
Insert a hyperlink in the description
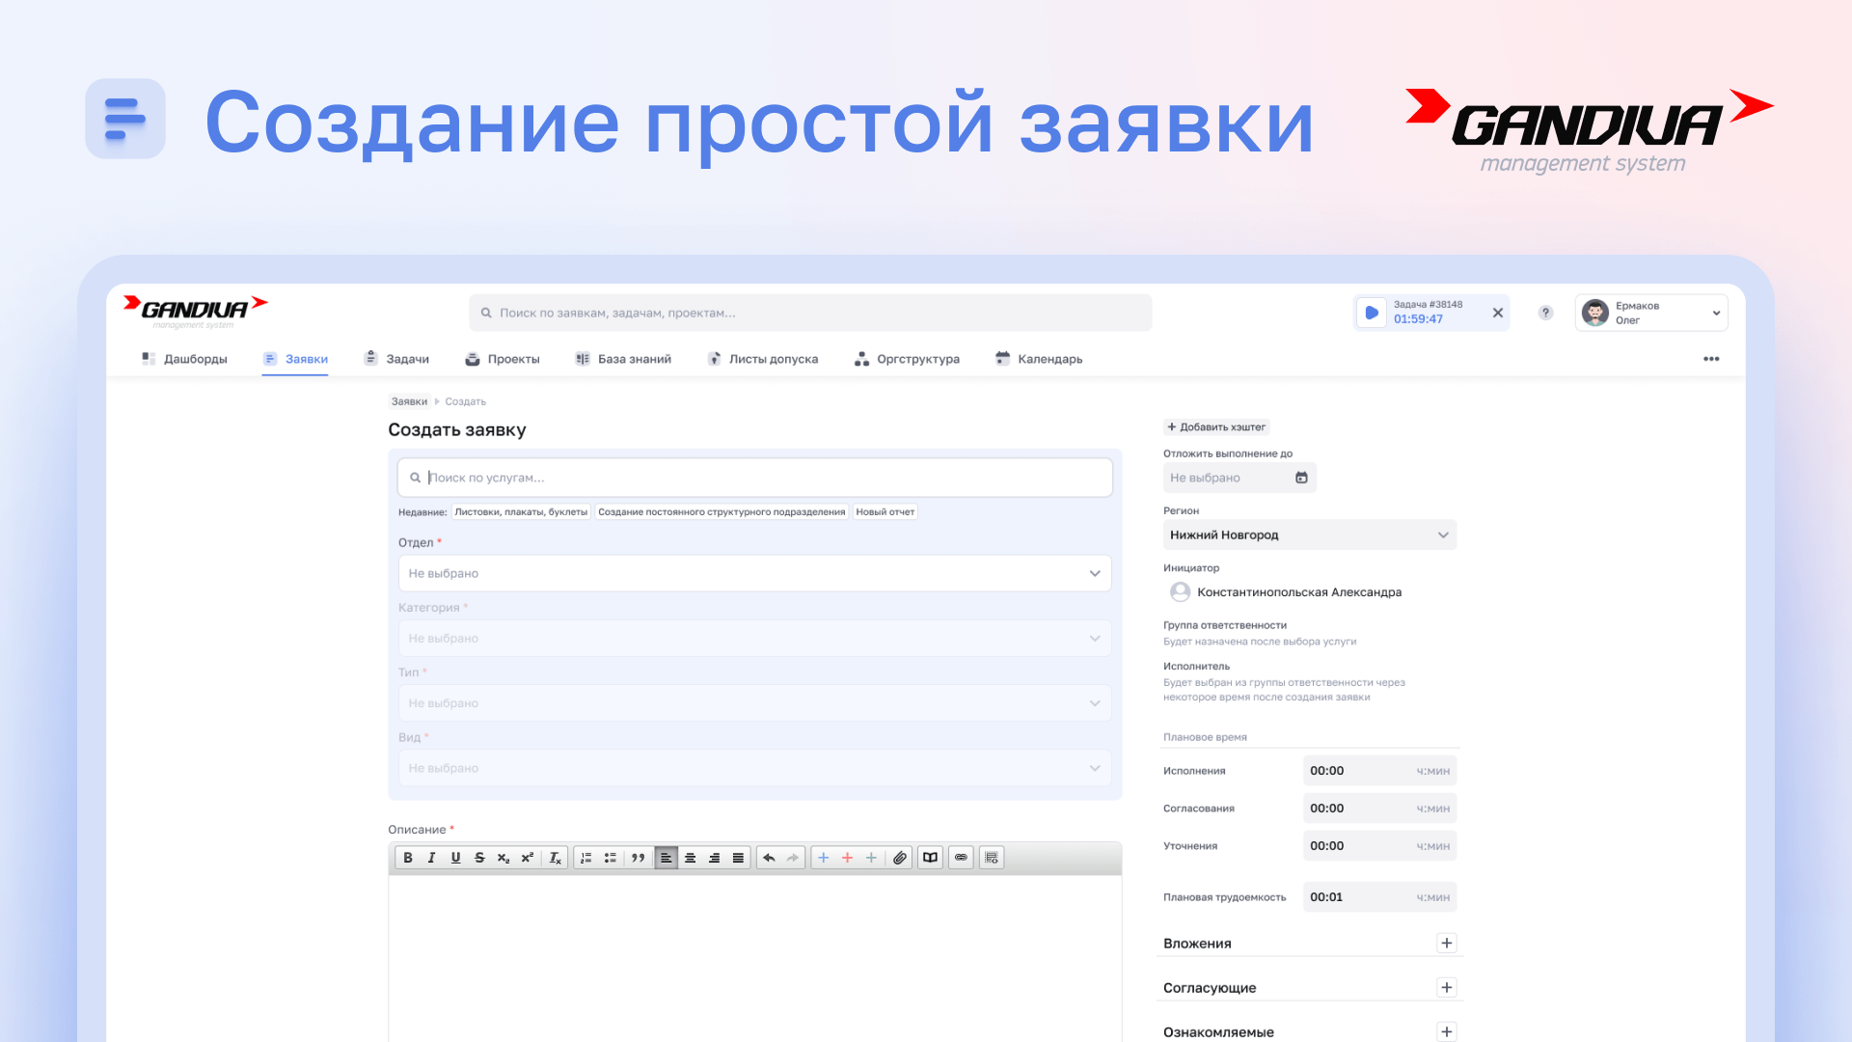click(961, 858)
